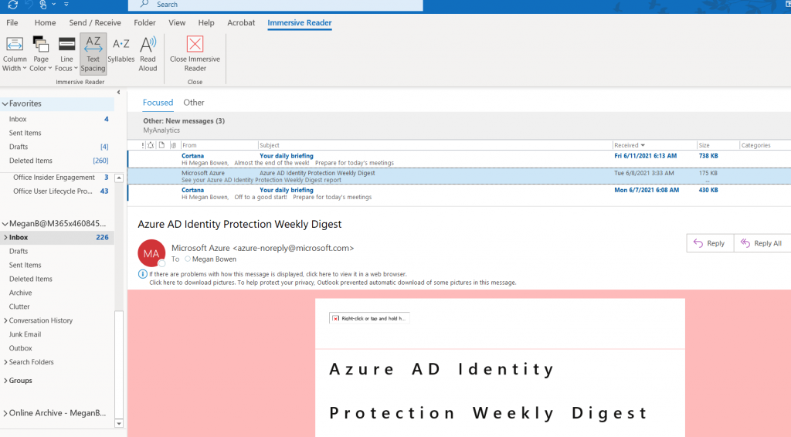Switch to the Other inbox tab
Viewport: 791px width, 437px height.
pyautogui.click(x=194, y=103)
